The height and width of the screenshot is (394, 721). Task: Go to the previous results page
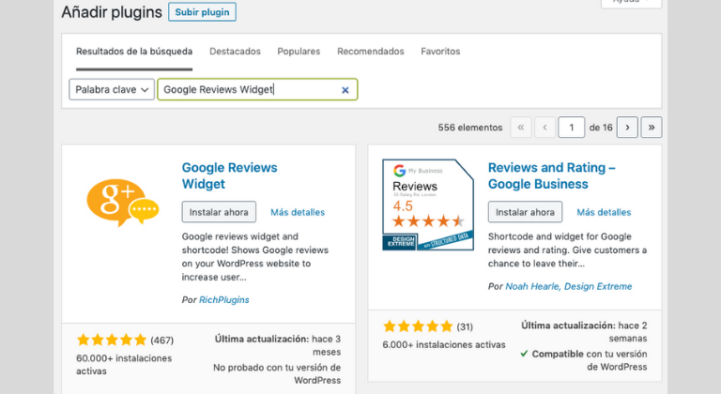[x=545, y=127]
